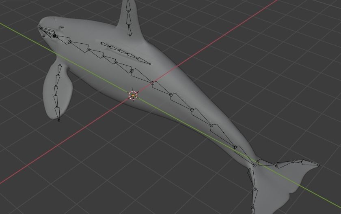
Task: Select the bottom tip joint of the pectoral flipper chain
Action: coord(59,120)
